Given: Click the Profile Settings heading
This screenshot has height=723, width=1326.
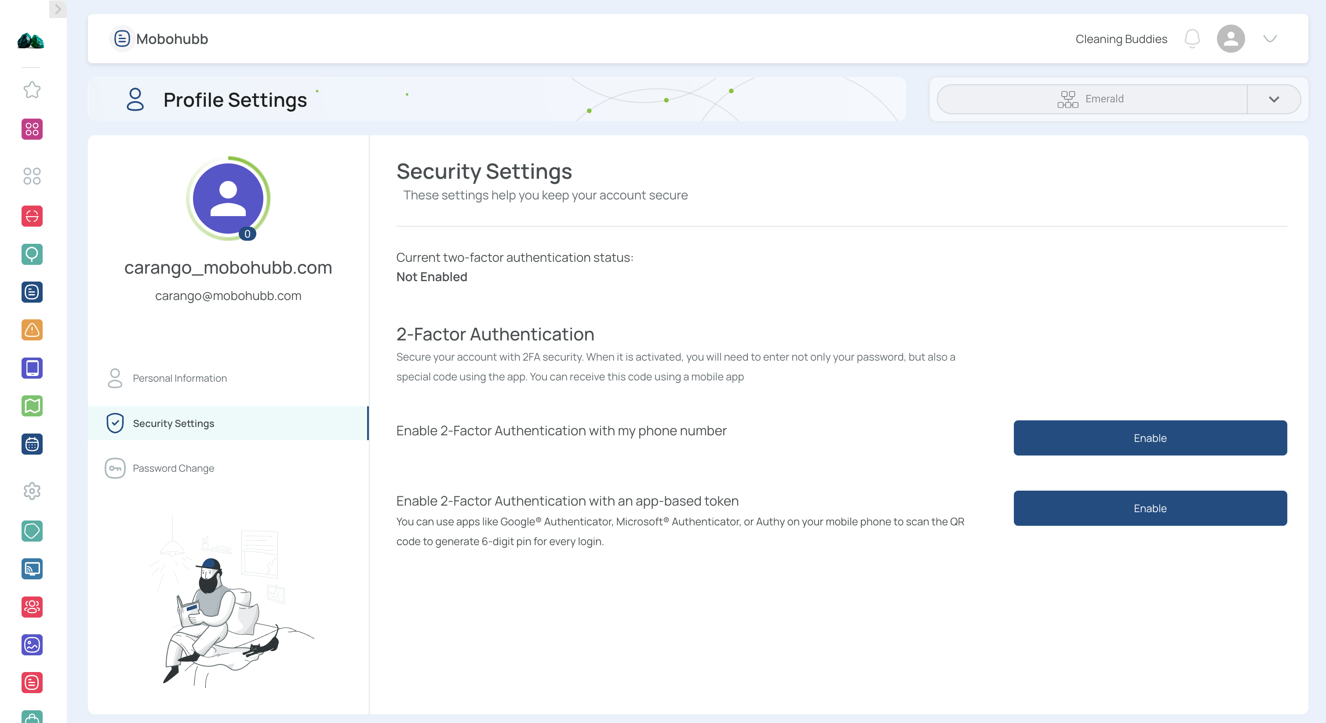Looking at the screenshot, I should point(235,100).
